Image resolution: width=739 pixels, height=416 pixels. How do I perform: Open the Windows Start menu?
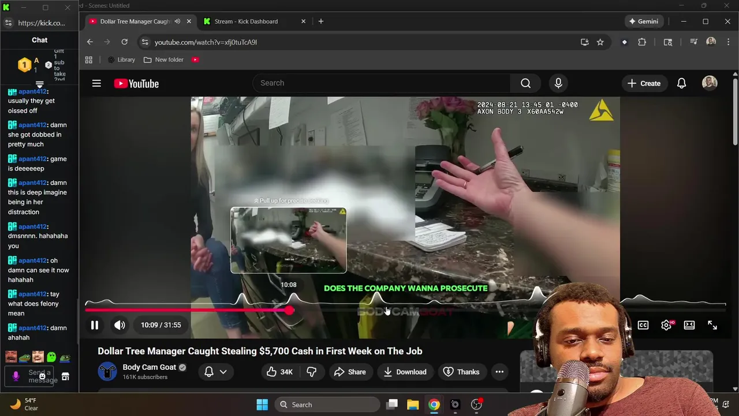tap(262, 404)
